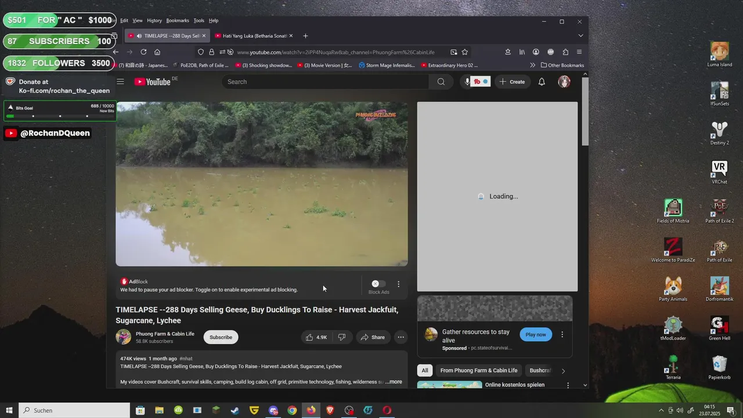
Task: Close the TIMELAPSE --288 Days tab
Action: [204, 36]
